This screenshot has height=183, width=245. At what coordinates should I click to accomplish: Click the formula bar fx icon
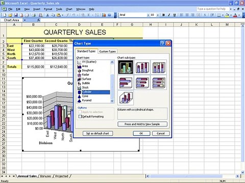tap(39, 20)
